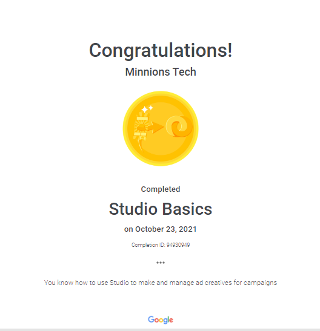
Task: Click the swirl Studio logo in badge
Action: [179, 126]
